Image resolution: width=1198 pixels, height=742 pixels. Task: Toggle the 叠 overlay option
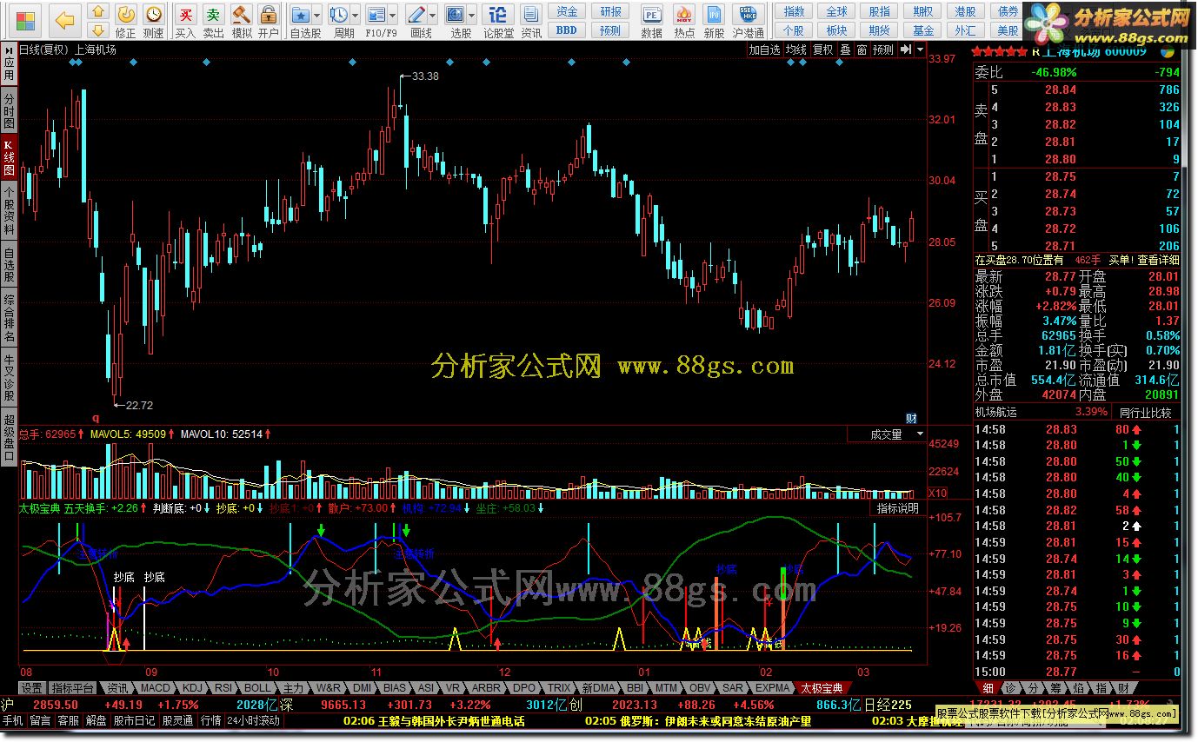[846, 50]
